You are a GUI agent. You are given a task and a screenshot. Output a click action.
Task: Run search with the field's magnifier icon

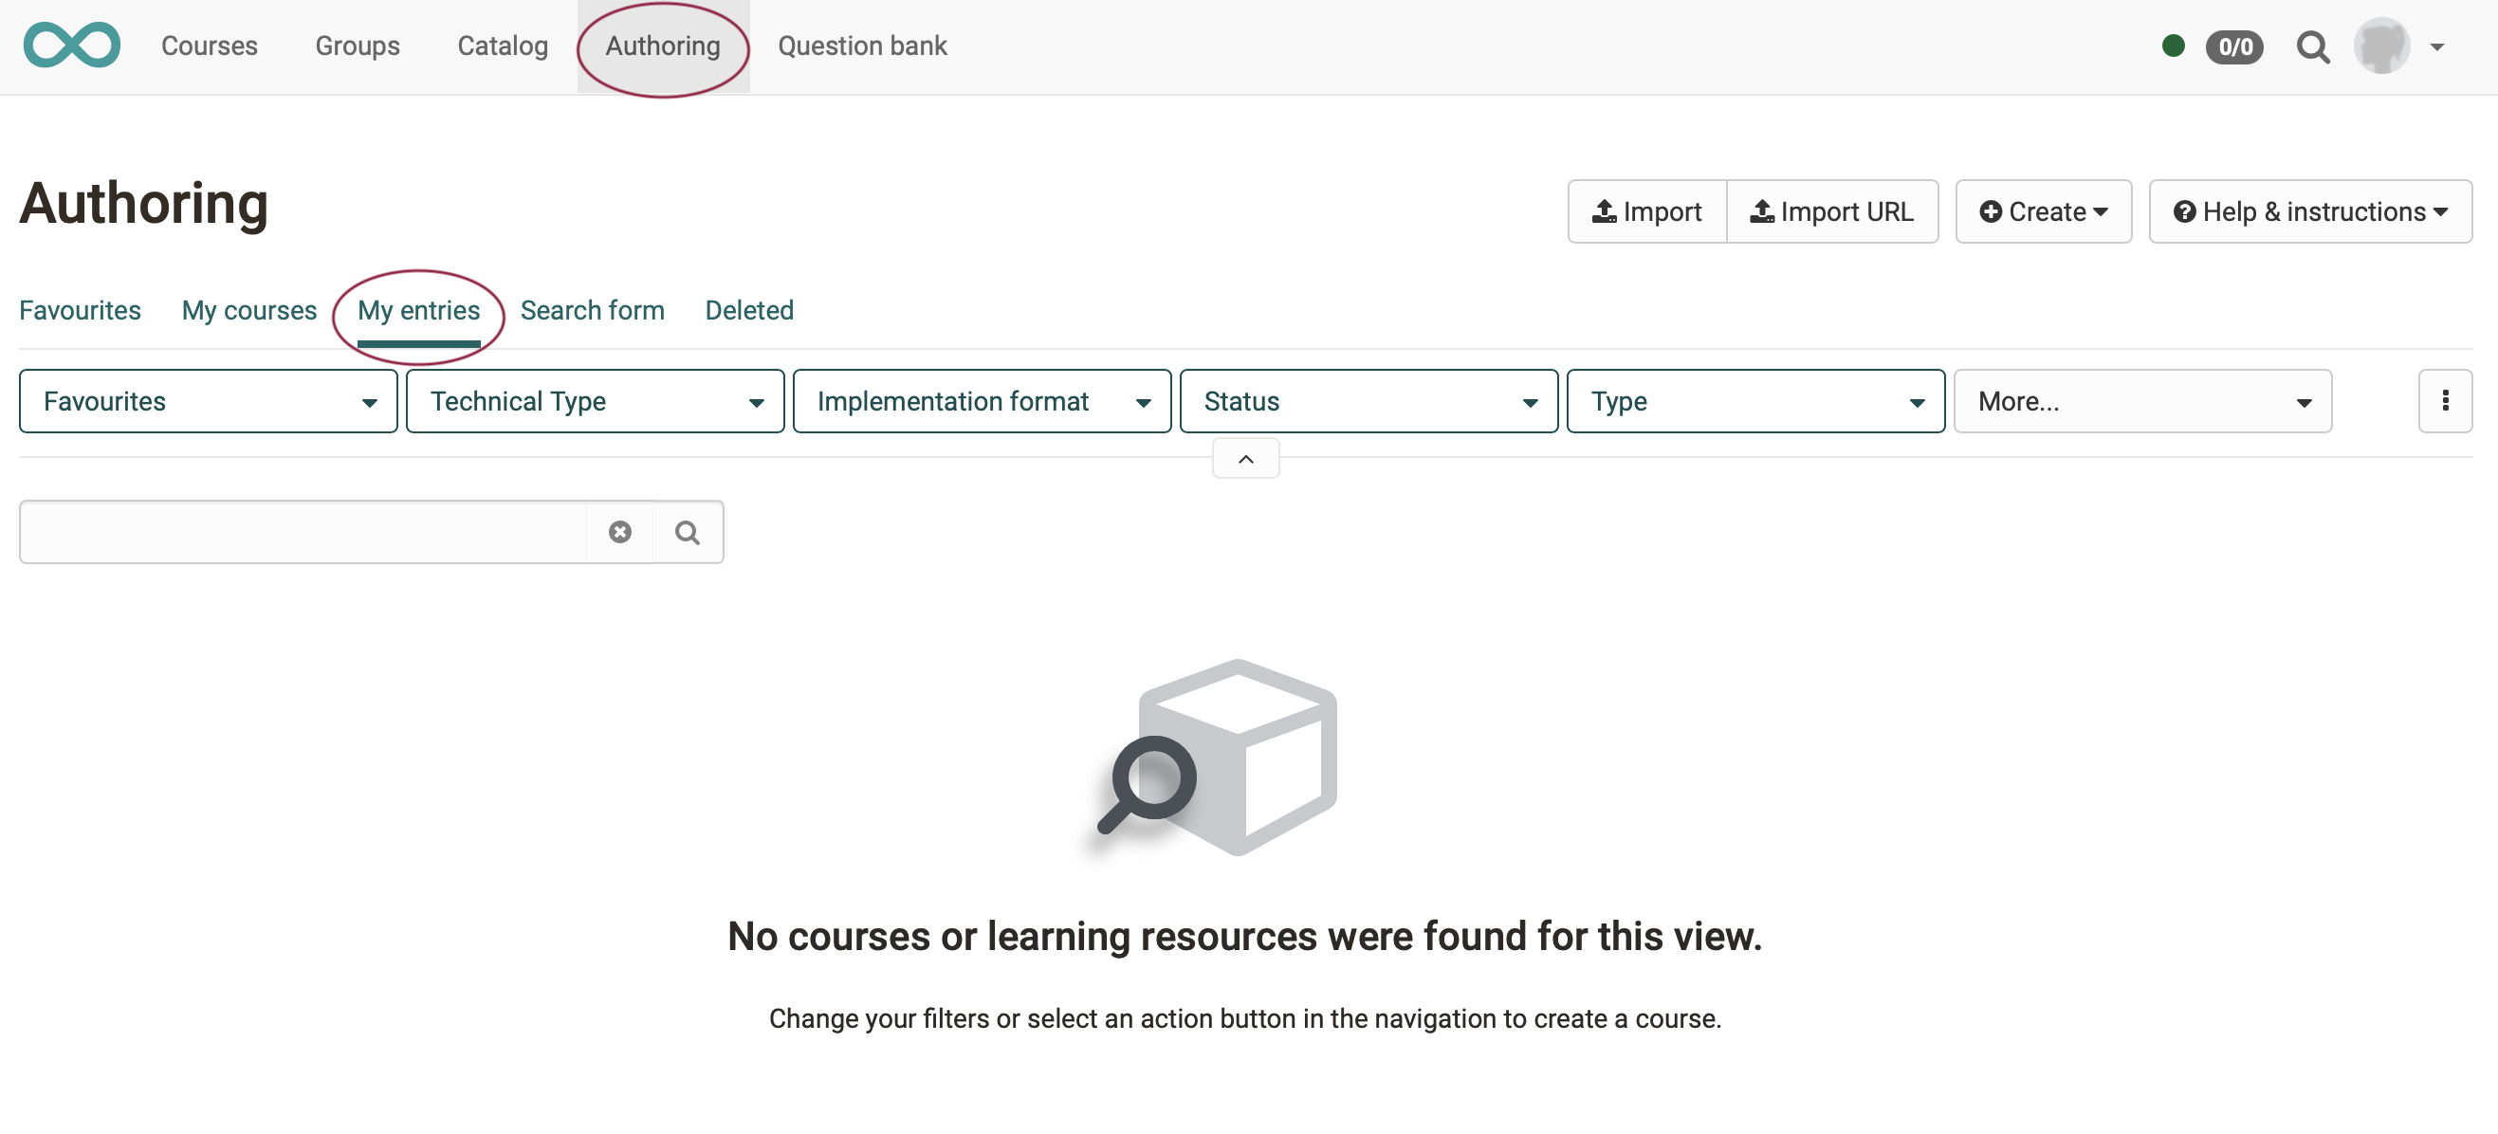point(688,532)
